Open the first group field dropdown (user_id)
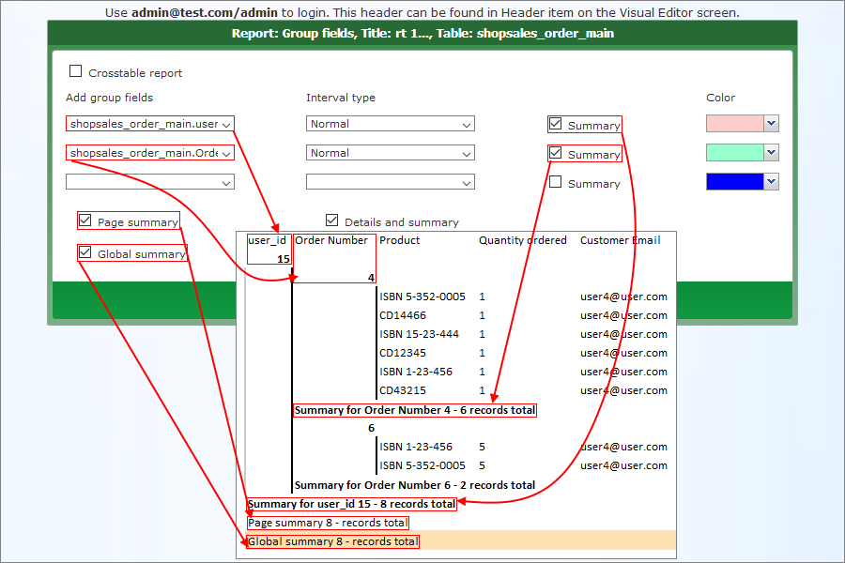The height and width of the screenshot is (563, 845). pos(150,124)
